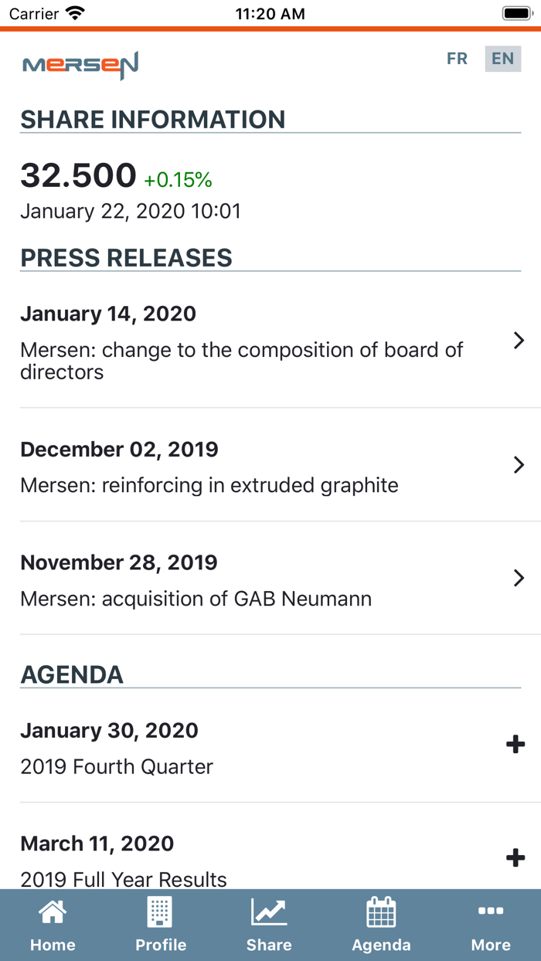Tap the Wi-Fi status icon

[x=75, y=13]
